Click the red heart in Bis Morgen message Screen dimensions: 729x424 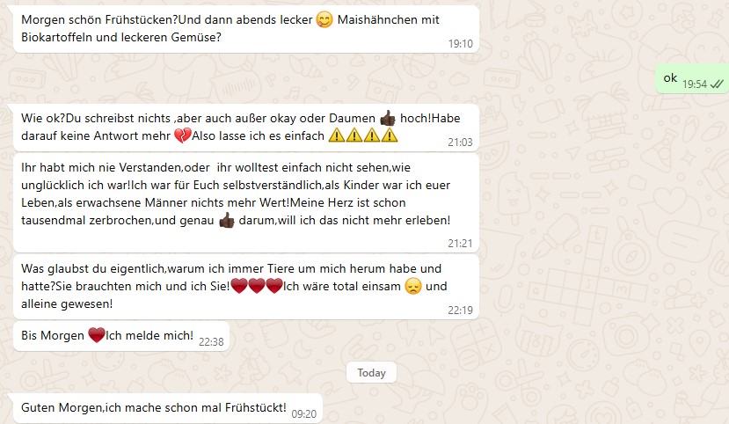pyautogui.click(x=96, y=335)
